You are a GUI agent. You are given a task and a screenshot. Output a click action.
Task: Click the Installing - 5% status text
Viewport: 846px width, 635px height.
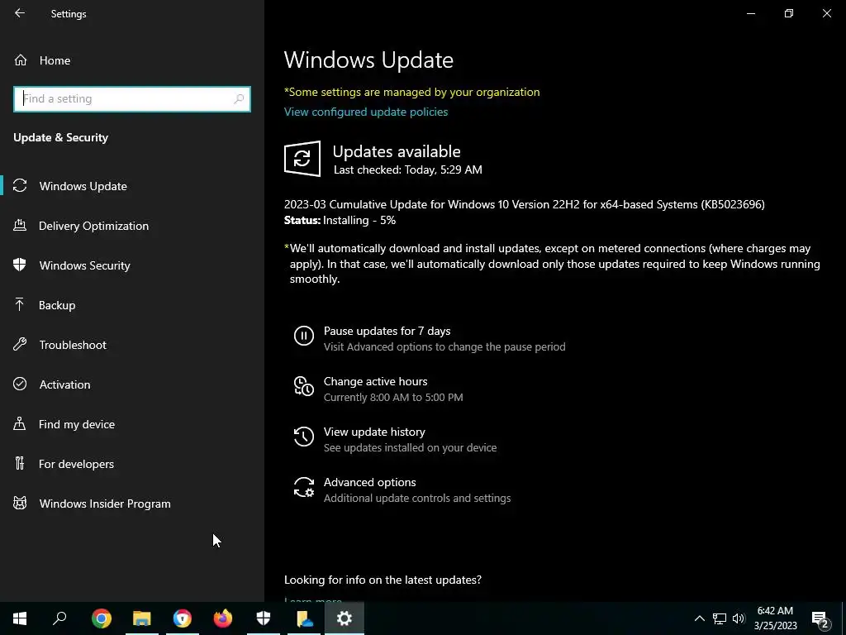pyautogui.click(x=359, y=220)
